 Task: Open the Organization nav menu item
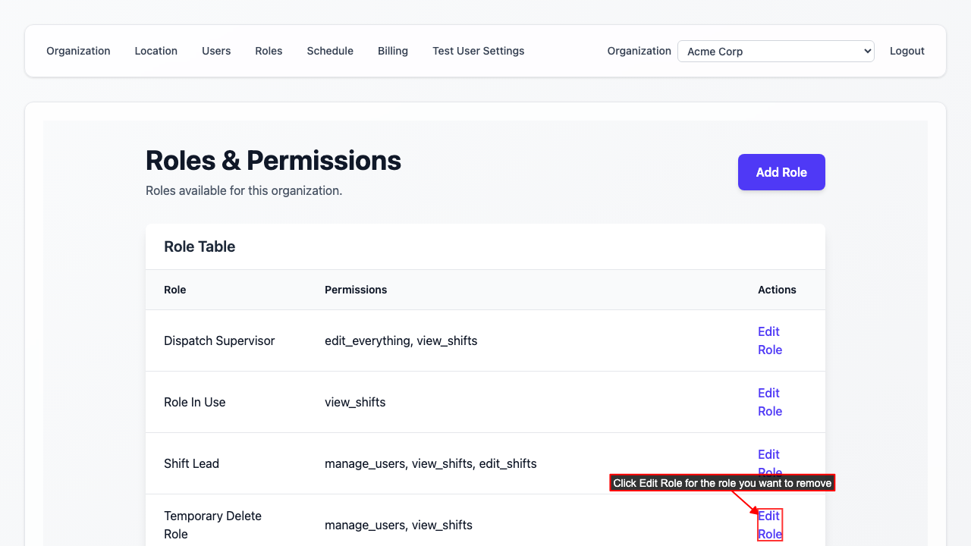tap(78, 51)
